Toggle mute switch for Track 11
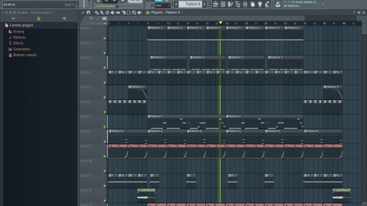Image resolution: width=367 pixels, height=206 pixels. click(x=104, y=186)
